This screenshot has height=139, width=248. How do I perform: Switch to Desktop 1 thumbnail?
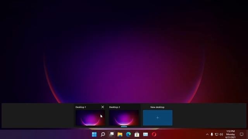90,118
